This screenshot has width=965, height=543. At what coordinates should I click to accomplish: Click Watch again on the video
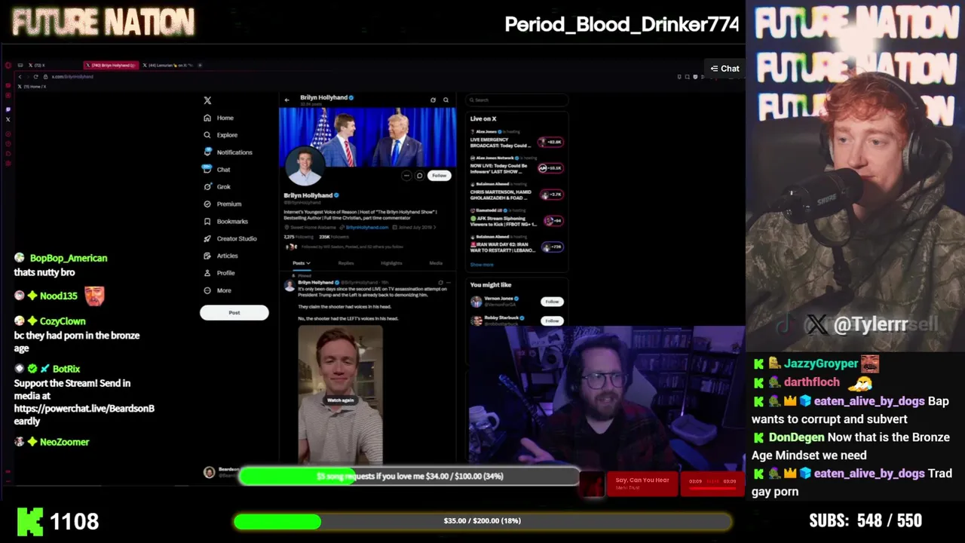(340, 400)
